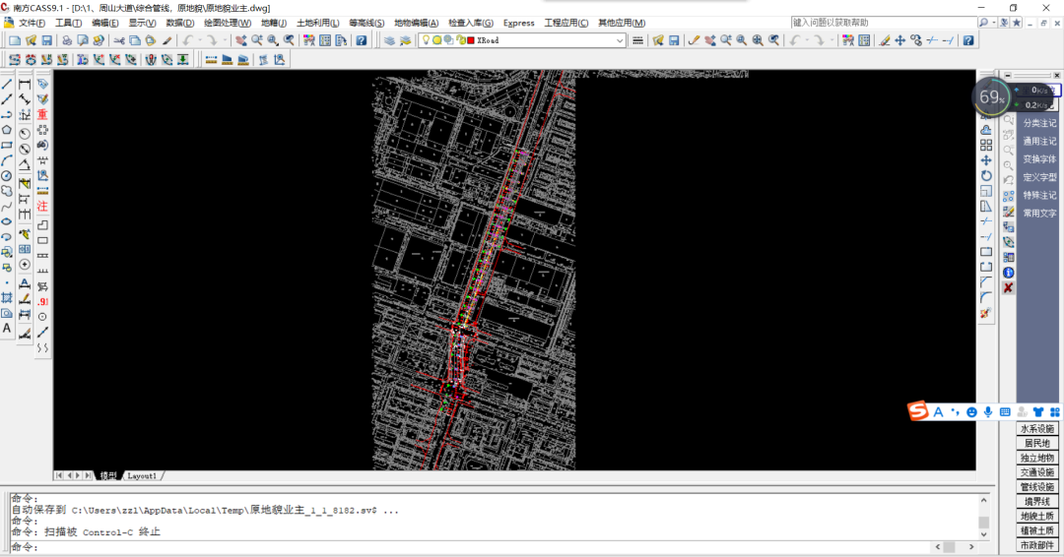Expand the help search options dropdown arrow

click(x=995, y=23)
